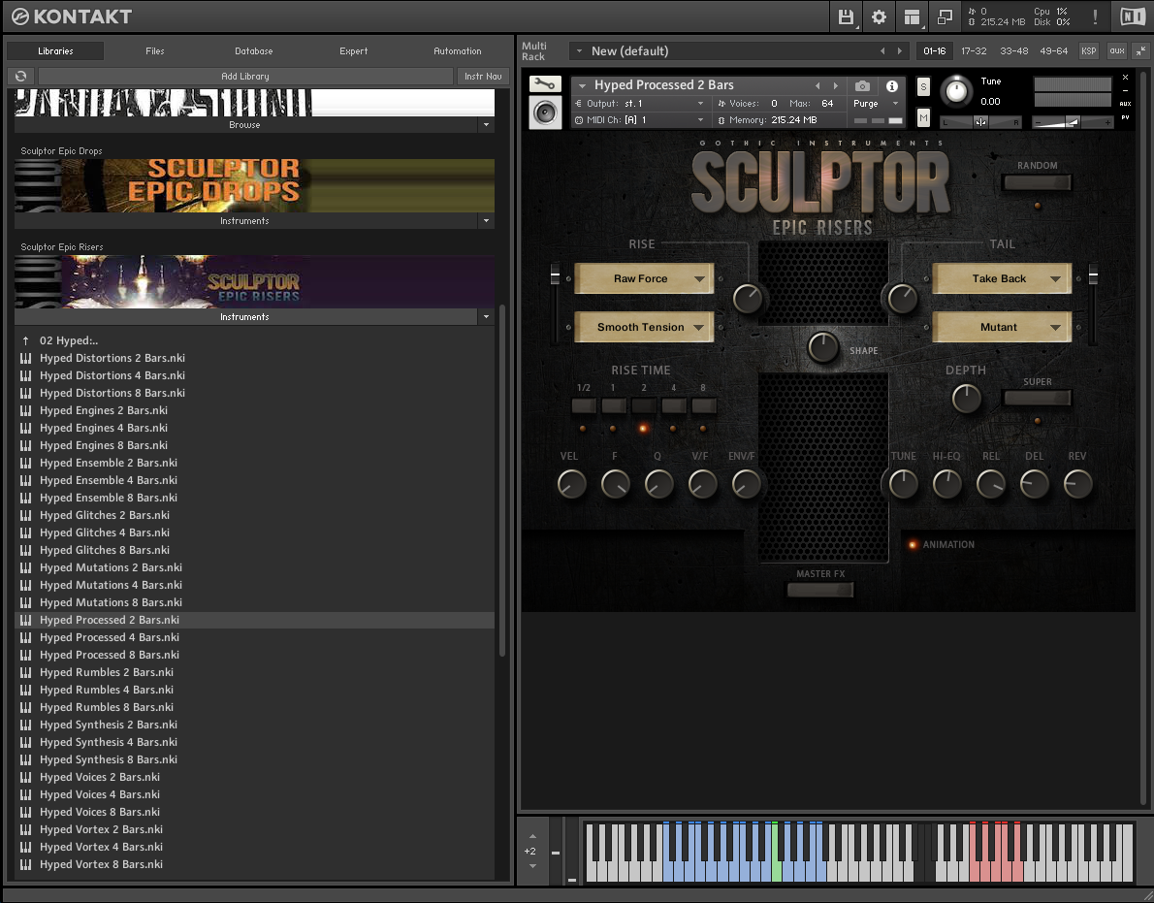Toggle the browser panel layout icon

click(912, 16)
